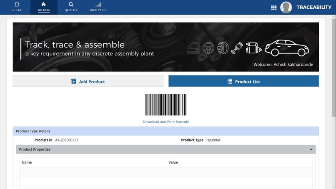336x189 pixels.
Task: Click the piston icon in banner
Action: pos(237,48)
